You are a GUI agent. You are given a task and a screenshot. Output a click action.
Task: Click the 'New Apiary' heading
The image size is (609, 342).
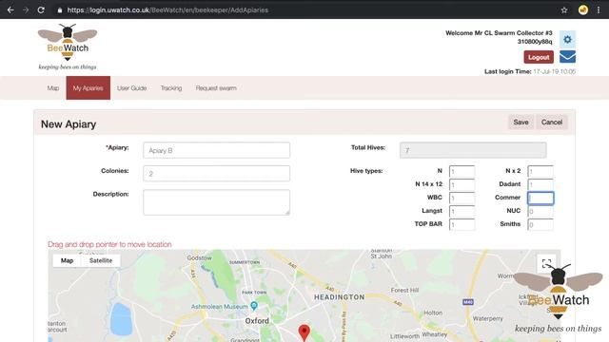point(69,124)
